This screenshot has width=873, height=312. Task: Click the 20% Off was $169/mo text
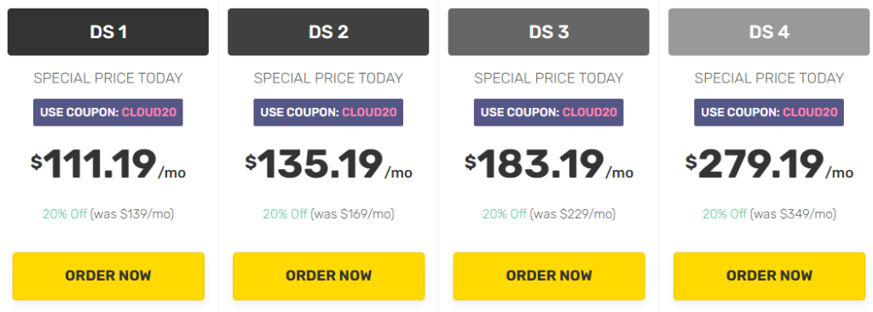click(x=328, y=213)
